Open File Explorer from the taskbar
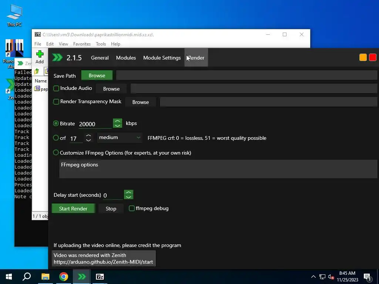The width and height of the screenshot is (379, 284). tap(45, 277)
